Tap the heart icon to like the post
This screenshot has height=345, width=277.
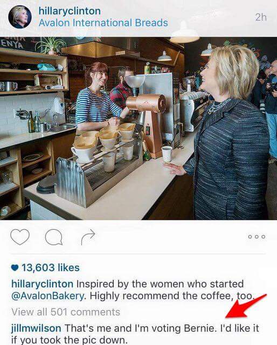click(x=20, y=237)
